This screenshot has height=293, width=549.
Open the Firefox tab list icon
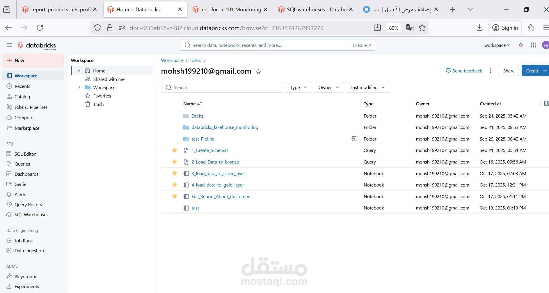[7, 10]
